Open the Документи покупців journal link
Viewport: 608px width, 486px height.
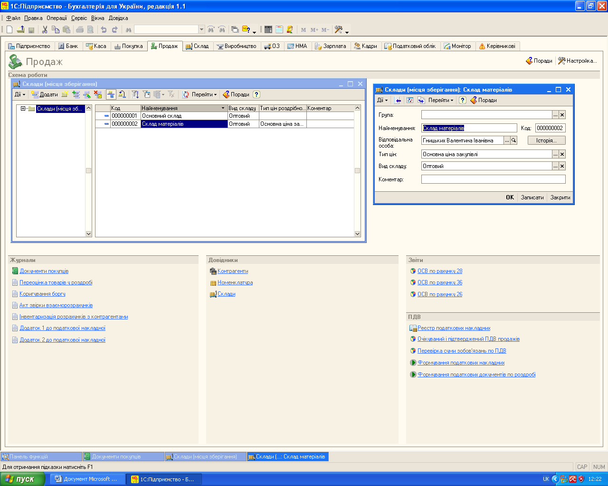[x=44, y=271]
